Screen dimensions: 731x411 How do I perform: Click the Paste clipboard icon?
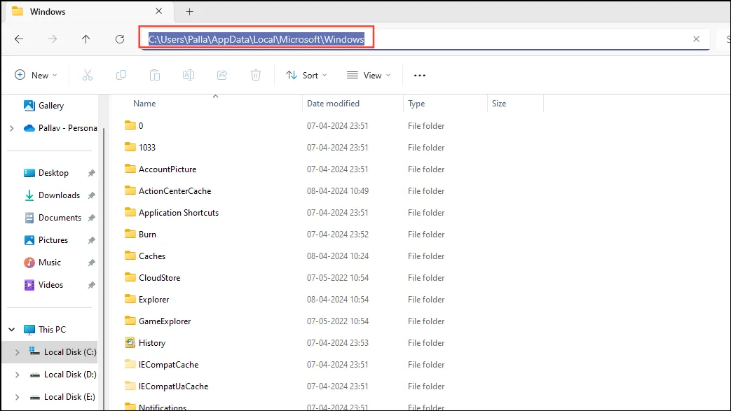(x=155, y=75)
